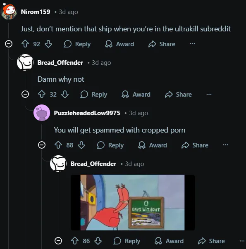This screenshot has height=249, width=246.
Task: Upvote PuzzleheadedLow9975's comment
Action: pos(58,145)
